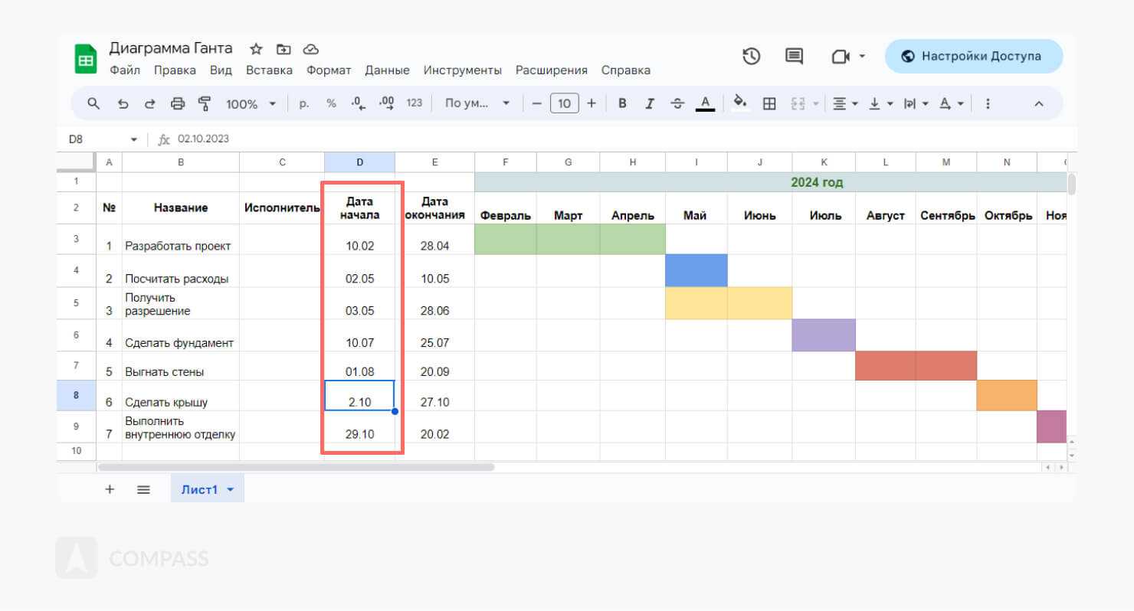This screenshot has height=611, width=1134.
Task: Click the undo arrow icon
Action: pyautogui.click(x=123, y=103)
